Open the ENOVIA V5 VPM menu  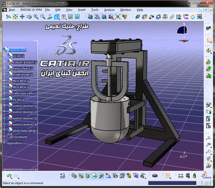(31, 10)
